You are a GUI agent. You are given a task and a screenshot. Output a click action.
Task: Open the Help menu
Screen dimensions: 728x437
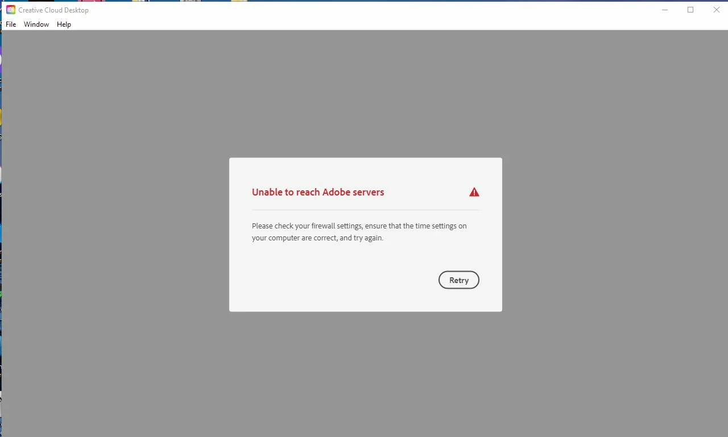tap(64, 24)
